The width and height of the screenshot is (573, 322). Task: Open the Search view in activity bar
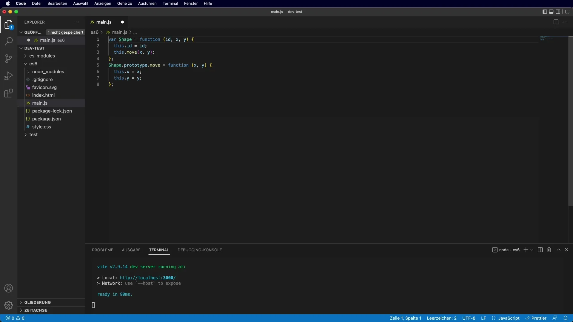pos(9,41)
